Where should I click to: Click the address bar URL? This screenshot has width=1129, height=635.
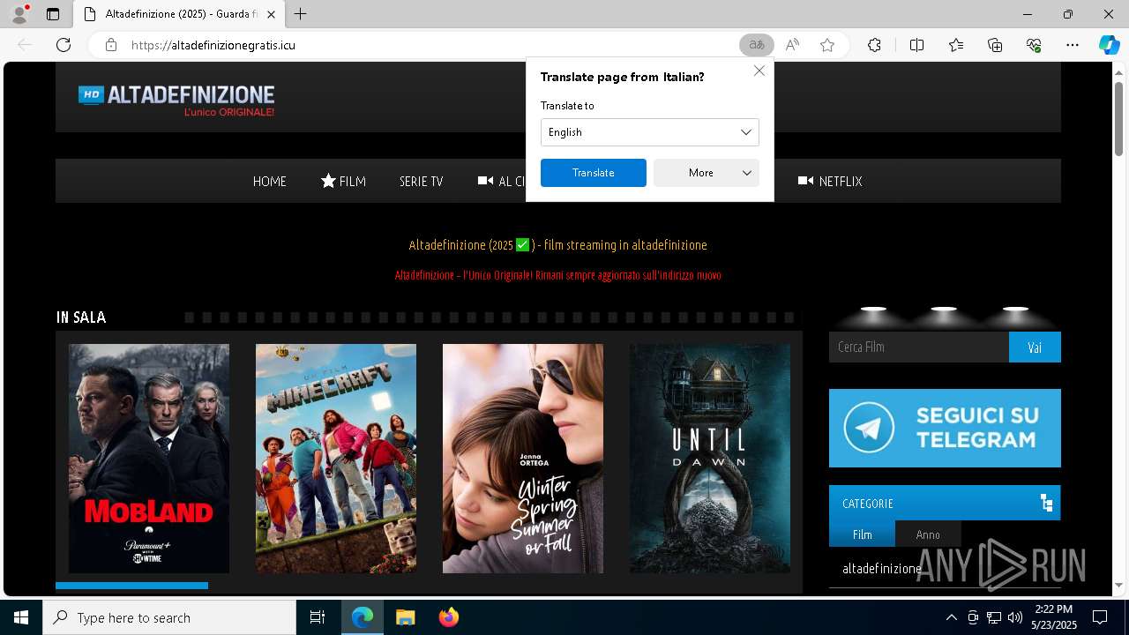(213, 45)
